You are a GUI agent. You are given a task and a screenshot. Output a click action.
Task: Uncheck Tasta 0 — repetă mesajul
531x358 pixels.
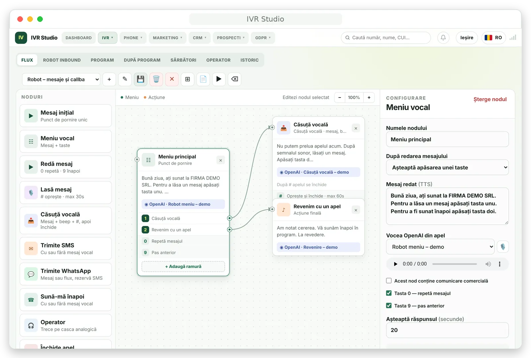coord(389,293)
